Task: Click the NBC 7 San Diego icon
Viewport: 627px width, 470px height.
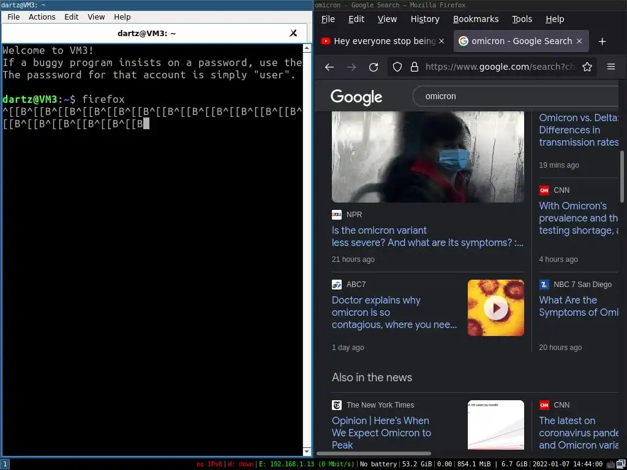Action: (544, 285)
